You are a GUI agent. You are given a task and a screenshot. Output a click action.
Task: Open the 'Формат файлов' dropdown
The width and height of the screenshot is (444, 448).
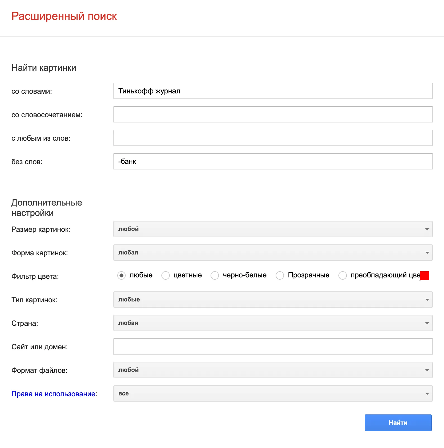coord(273,370)
